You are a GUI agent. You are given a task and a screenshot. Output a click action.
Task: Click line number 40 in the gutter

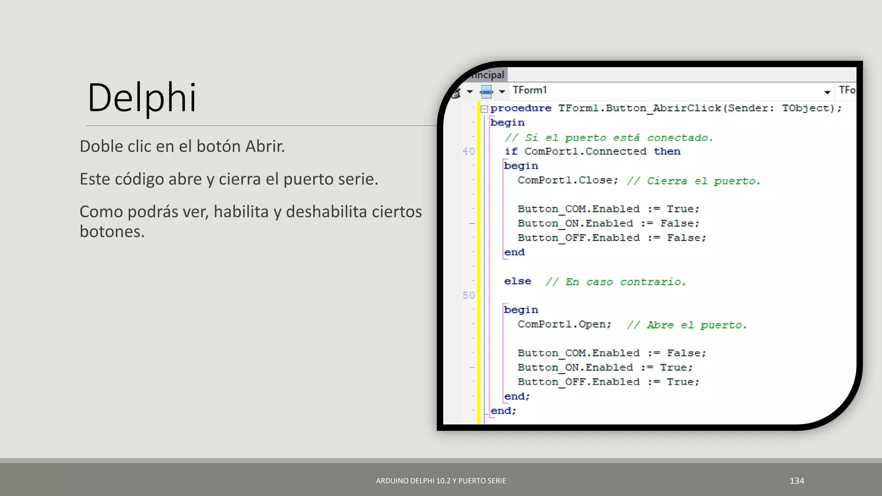click(469, 152)
